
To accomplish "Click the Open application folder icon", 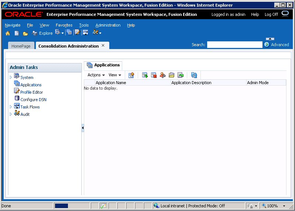I will pyautogui.click(x=171, y=75).
